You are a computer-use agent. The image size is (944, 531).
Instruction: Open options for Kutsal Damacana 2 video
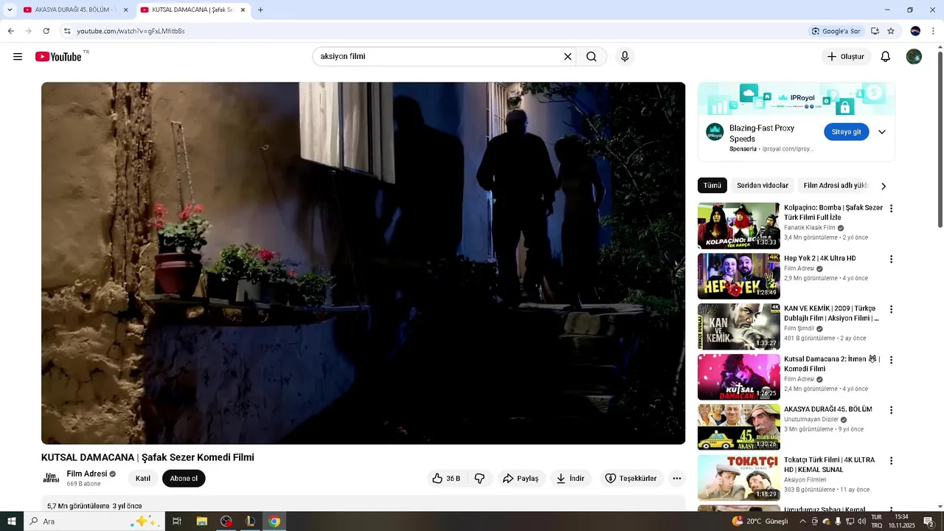point(891,360)
